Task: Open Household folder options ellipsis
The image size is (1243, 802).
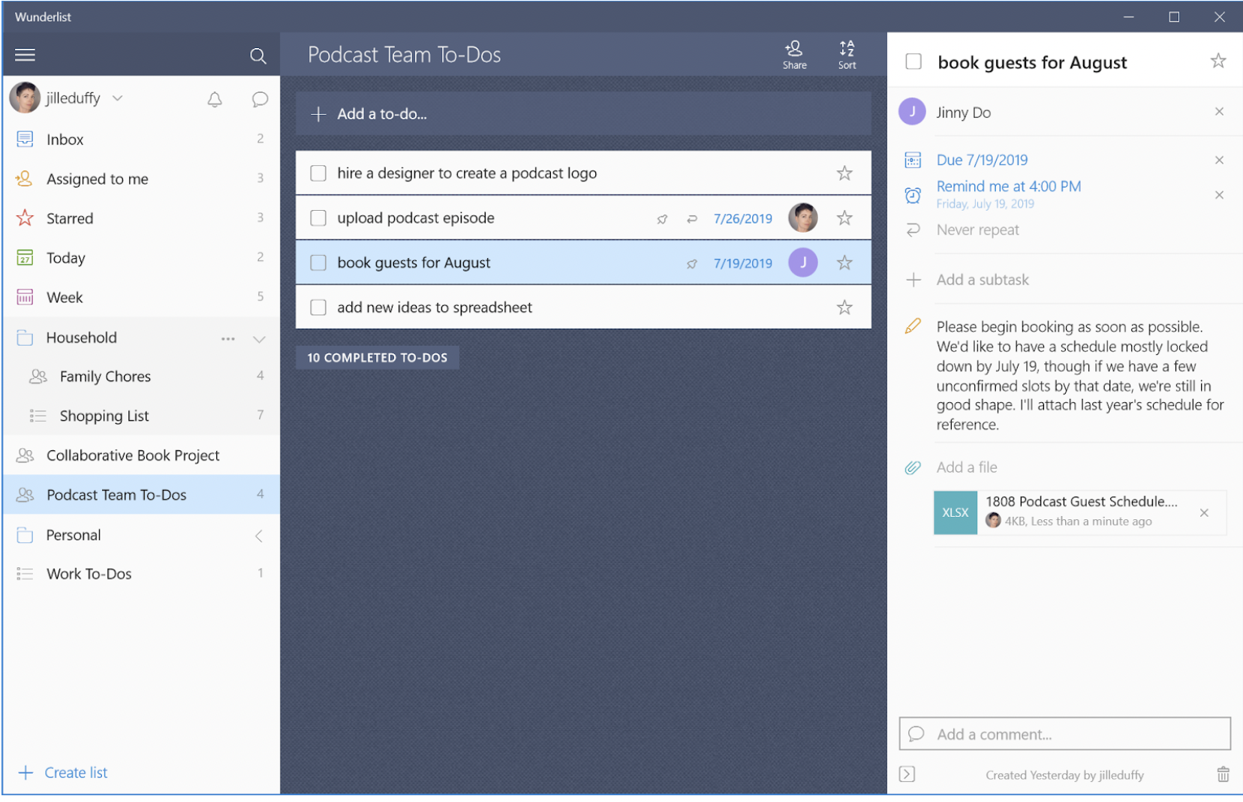Action: click(228, 339)
